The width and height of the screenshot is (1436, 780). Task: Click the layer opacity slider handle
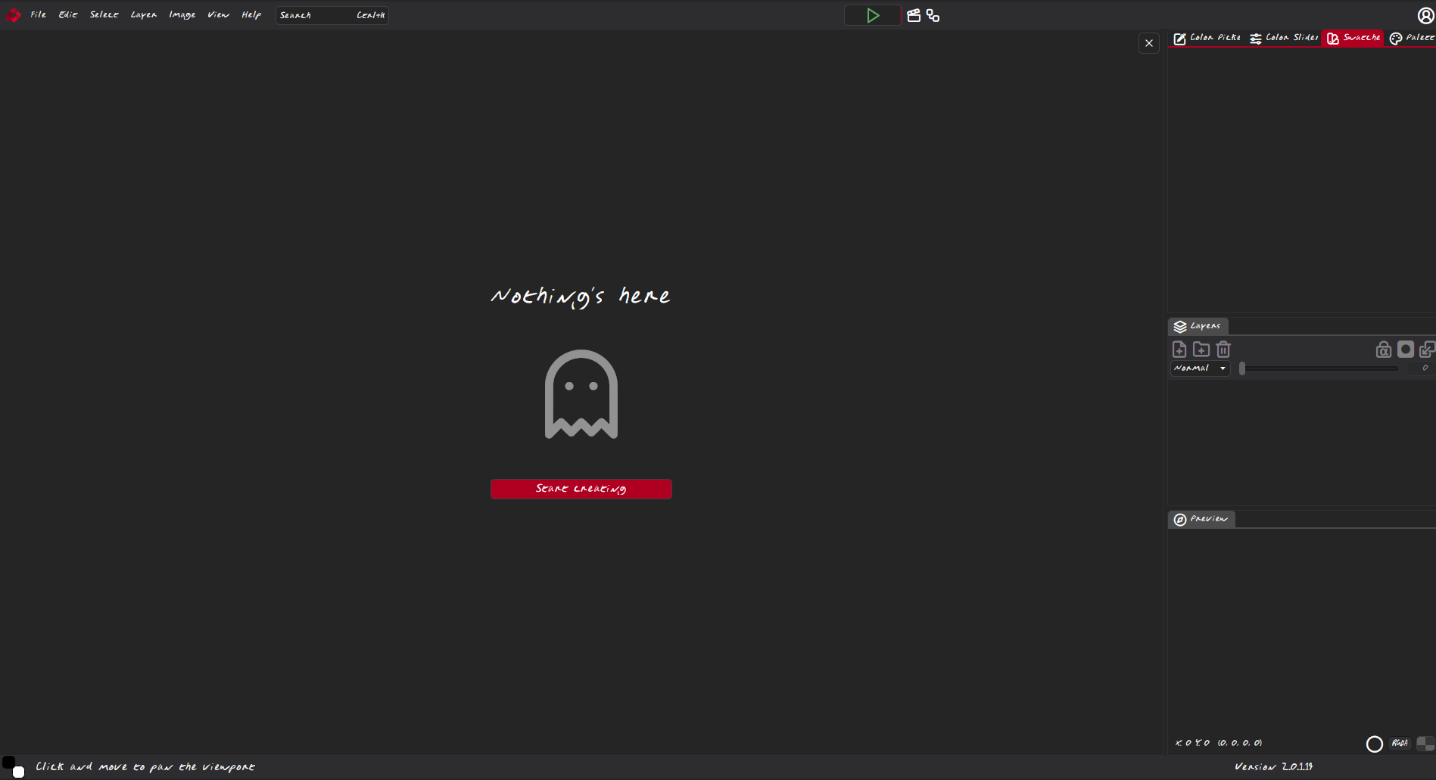tap(1242, 368)
